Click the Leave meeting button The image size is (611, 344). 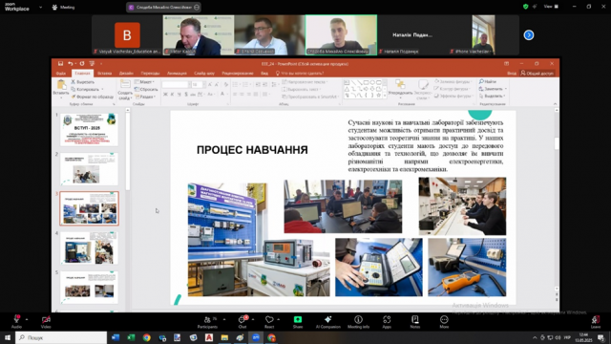pos(596,322)
